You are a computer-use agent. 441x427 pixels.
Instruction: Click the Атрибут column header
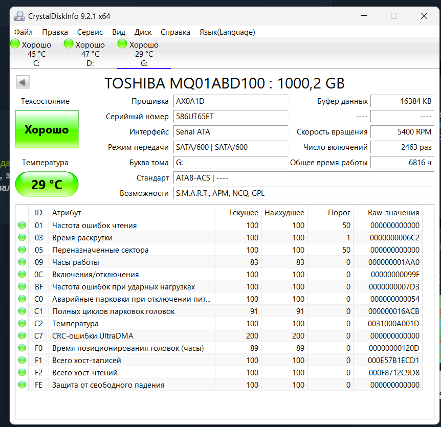[x=132, y=213]
